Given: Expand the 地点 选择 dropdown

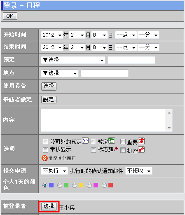Looking at the screenshot, I should pyautogui.click(x=60, y=73).
